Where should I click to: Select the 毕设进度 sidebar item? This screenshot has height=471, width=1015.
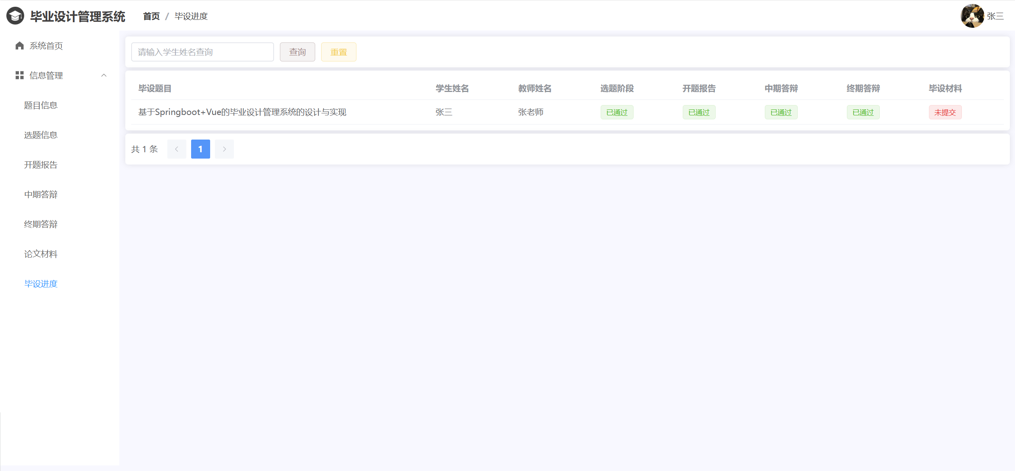click(41, 284)
